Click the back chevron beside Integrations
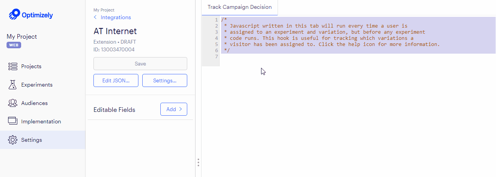This screenshot has width=496, height=177. pos(95,18)
